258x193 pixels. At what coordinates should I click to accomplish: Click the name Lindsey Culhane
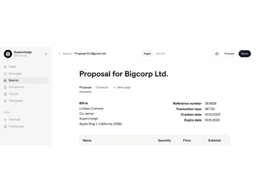[91, 109]
